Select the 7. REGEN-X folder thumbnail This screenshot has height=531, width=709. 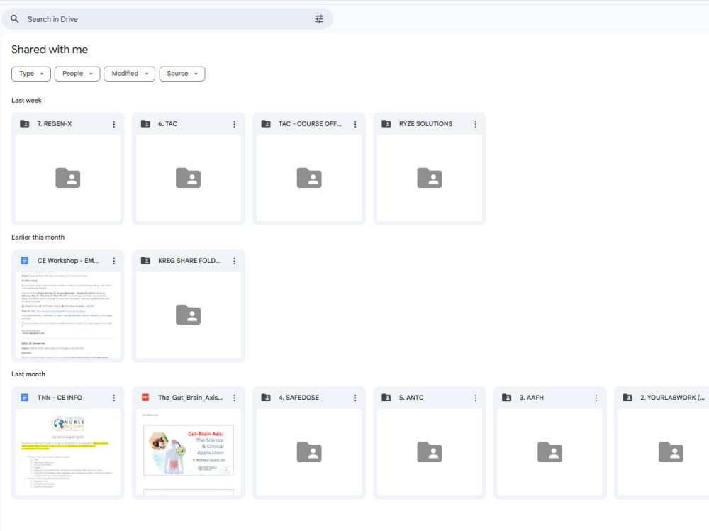point(68,178)
